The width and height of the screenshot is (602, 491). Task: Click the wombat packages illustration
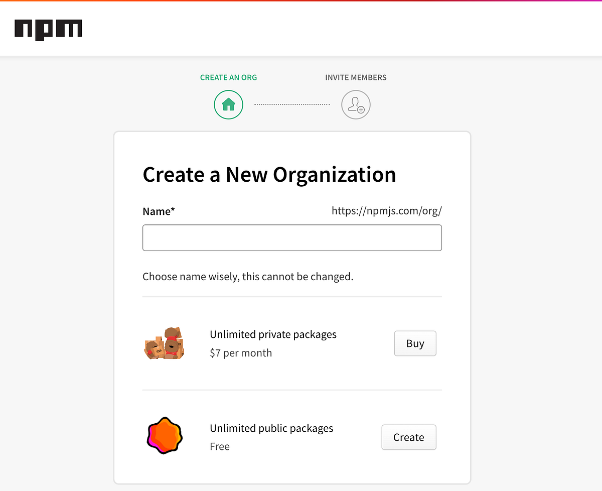tap(164, 343)
